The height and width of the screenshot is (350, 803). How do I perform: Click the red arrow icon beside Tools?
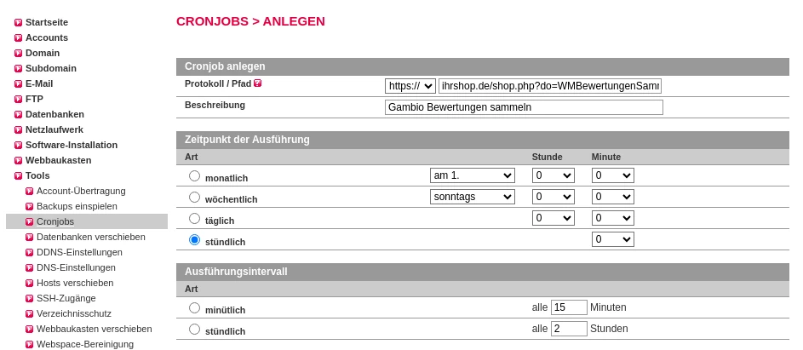[x=19, y=176]
